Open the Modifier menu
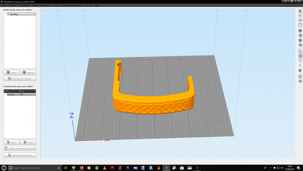Viewport: 303px width, 171px height. pyautogui.click(x=13, y=5)
